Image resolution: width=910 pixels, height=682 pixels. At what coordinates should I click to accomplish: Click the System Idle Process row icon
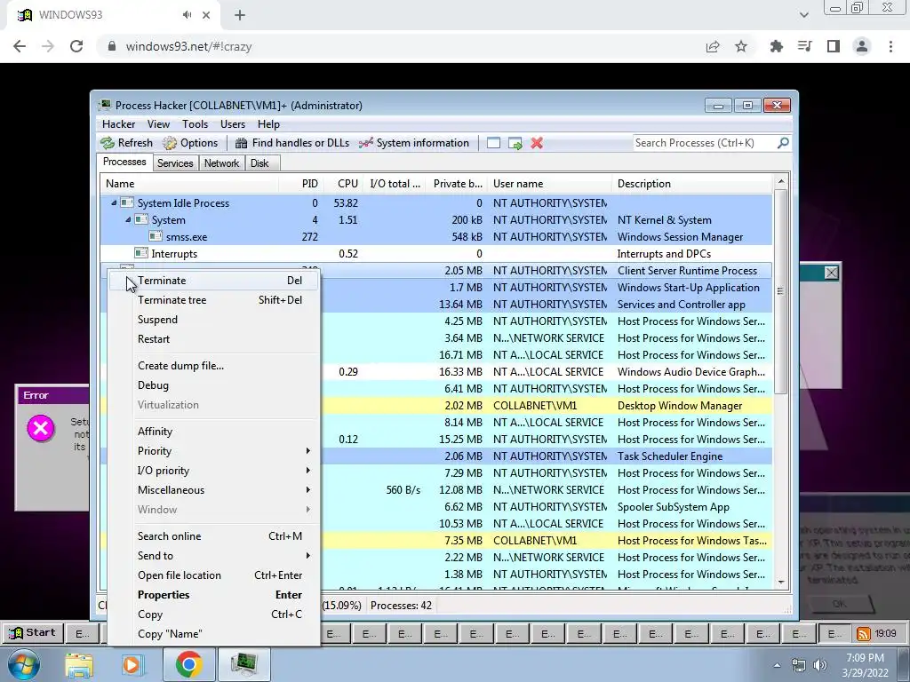click(127, 203)
